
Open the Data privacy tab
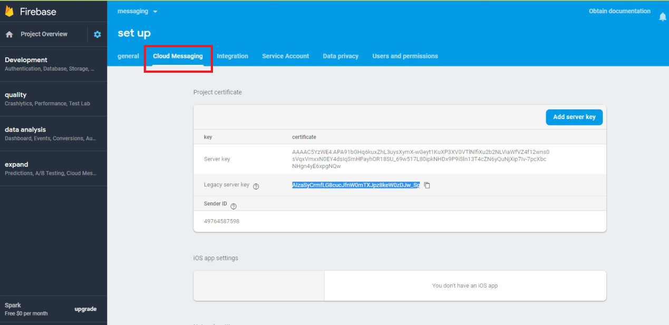(x=341, y=56)
